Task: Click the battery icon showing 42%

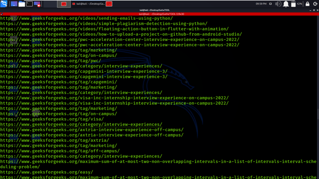Action: coord(293,4)
